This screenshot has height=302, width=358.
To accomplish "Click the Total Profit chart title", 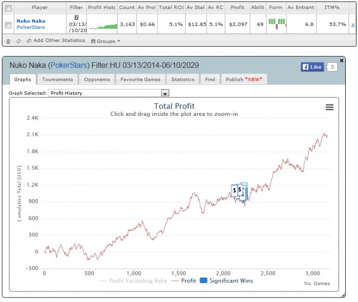I will click(x=174, y=106).
